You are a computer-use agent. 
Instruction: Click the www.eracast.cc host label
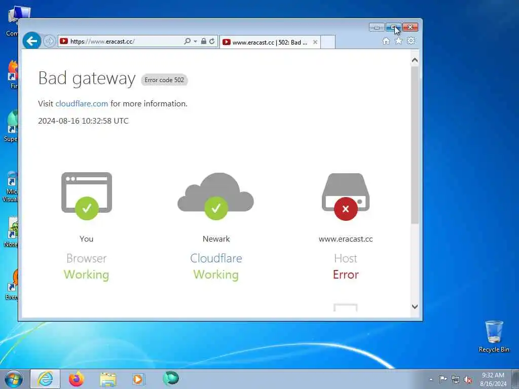pos(346,239)
